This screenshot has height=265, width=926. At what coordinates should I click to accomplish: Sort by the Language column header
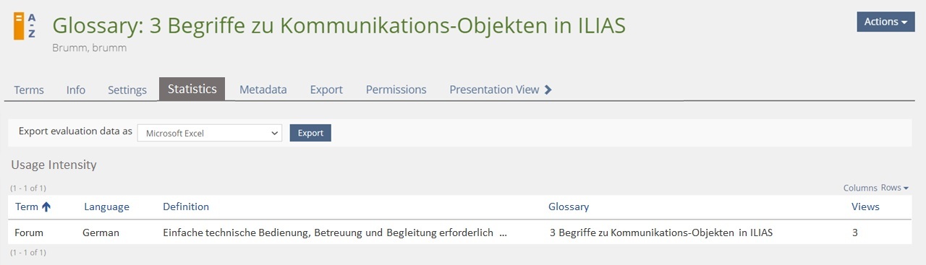[x=106, y=207]
